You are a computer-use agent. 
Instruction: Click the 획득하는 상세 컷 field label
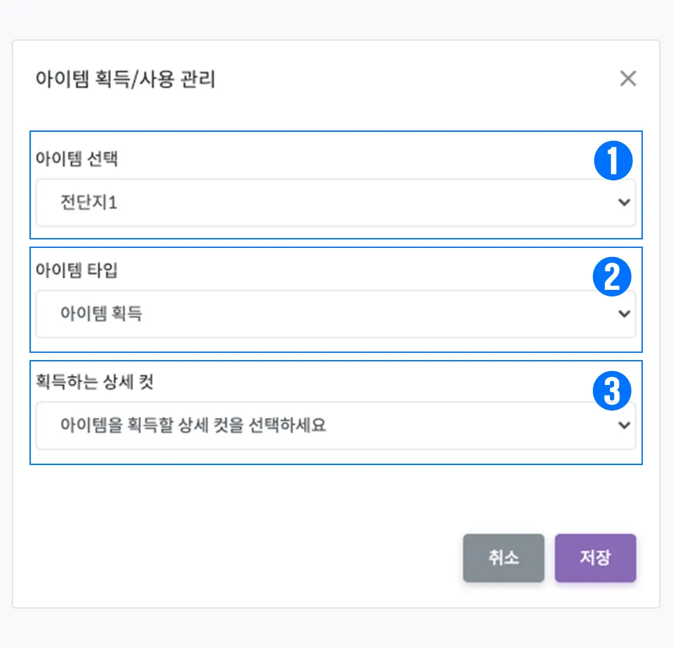tap(94, 382)
